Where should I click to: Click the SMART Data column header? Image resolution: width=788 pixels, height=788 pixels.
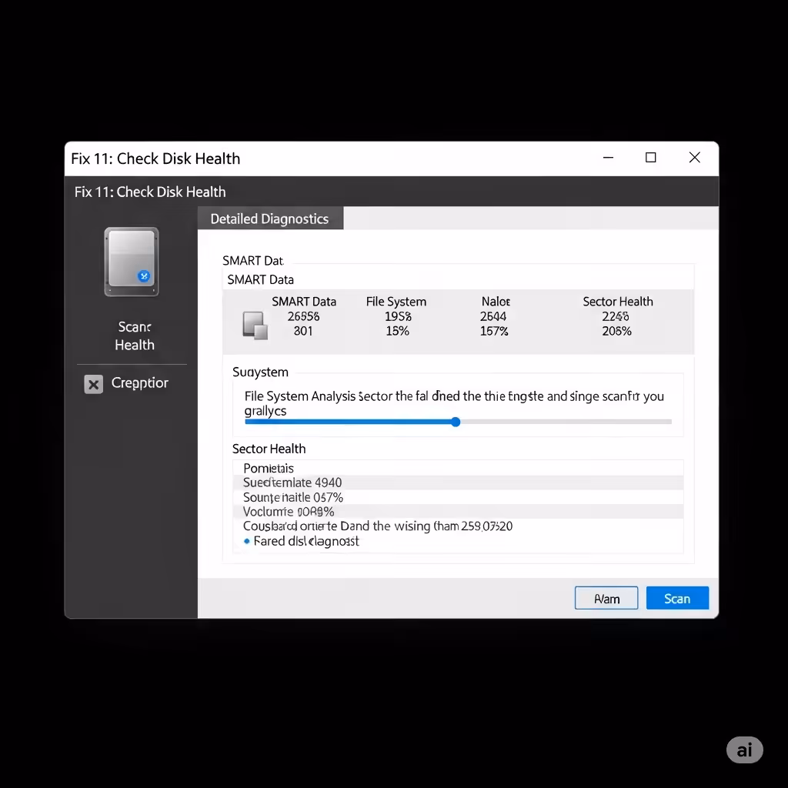304,302
